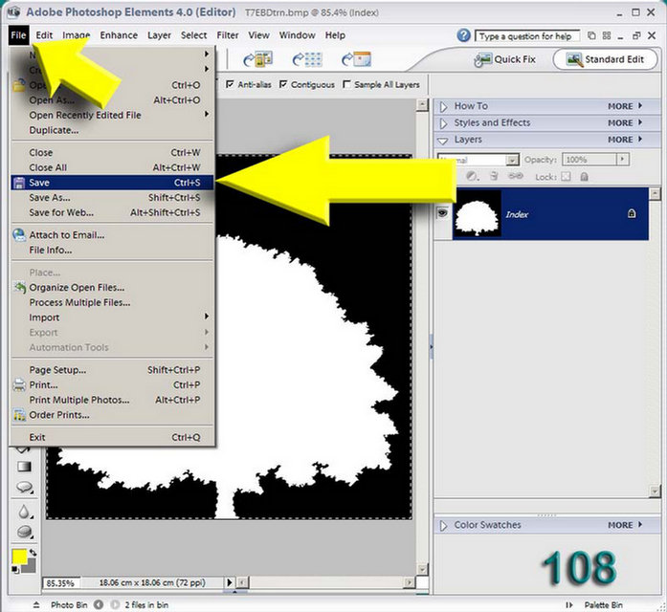667x612 pixels.
Task: Choose Close All in File menu
Action: click(112, 167)
